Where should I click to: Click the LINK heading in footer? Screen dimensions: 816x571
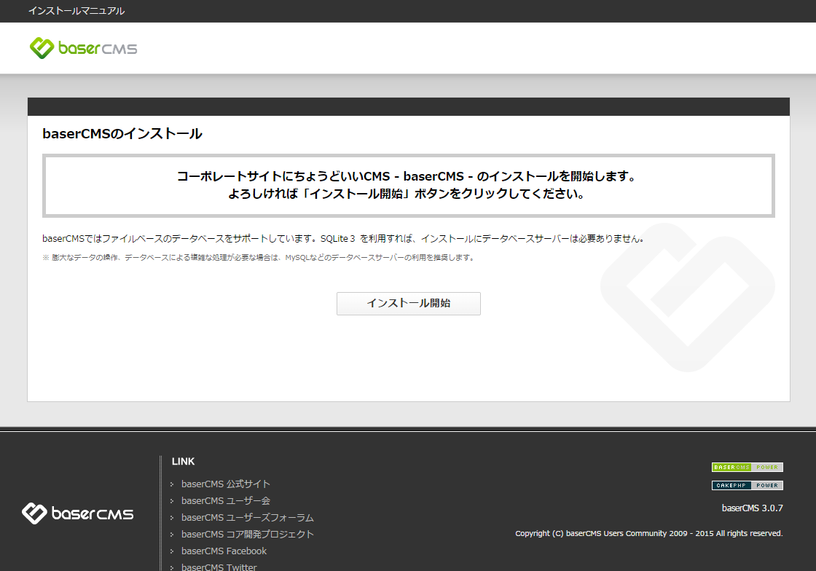[183, 461]
